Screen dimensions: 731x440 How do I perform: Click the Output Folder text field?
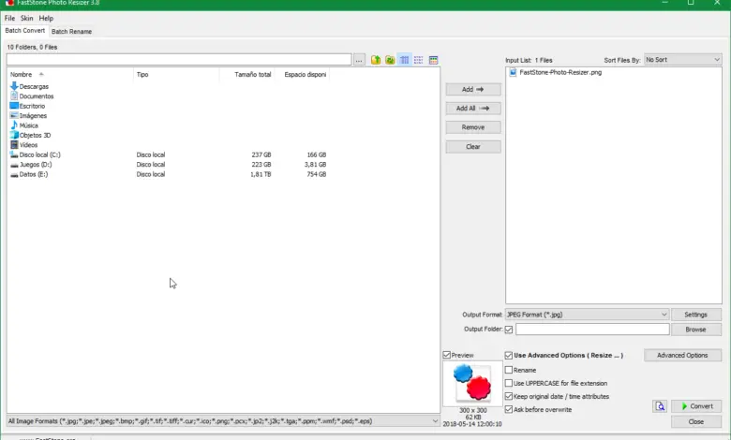pos(592,330)
